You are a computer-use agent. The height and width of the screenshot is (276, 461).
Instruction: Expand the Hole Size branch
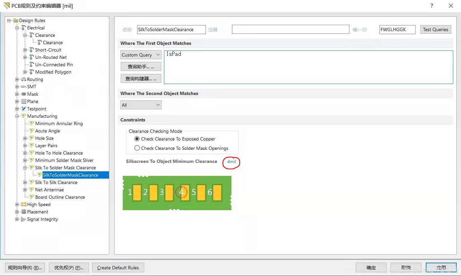(x=25, y=138)
